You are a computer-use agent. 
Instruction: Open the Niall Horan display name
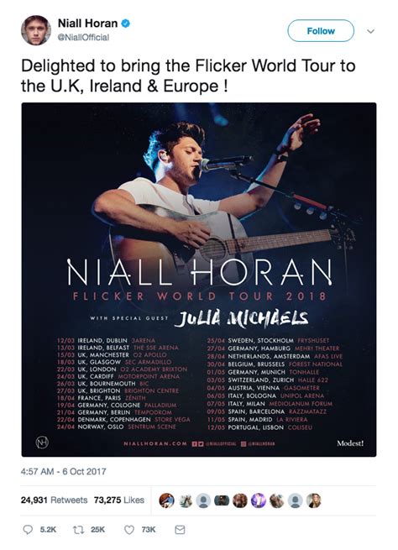[x=87, y=24]
